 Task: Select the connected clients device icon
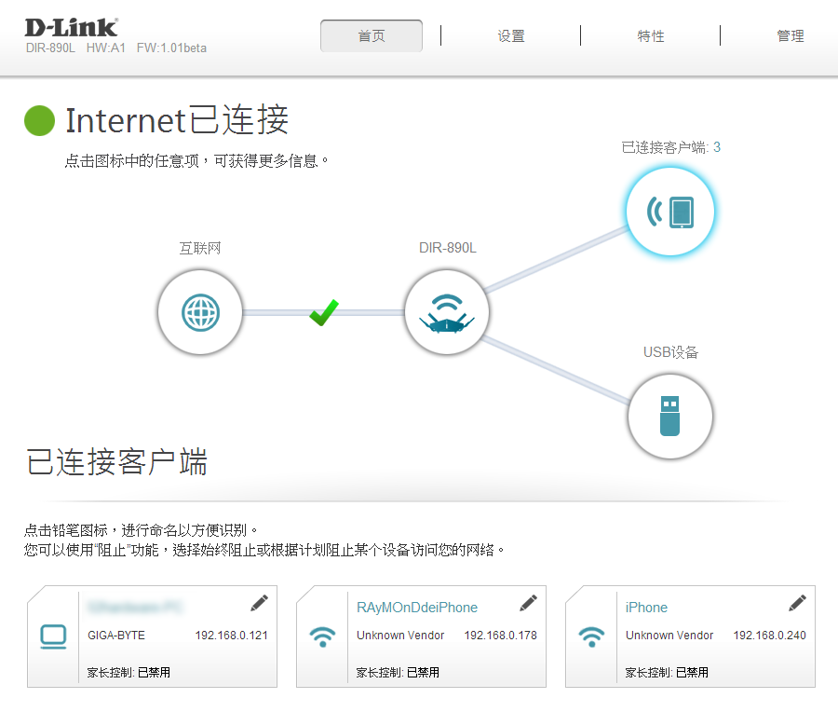(670, 212)
